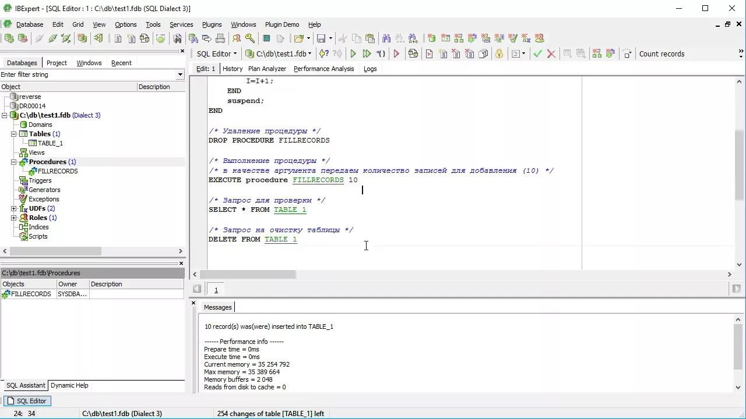Click the FILLRECORDS row in the Objects list
The image size is (746, 419).
(x=92, y=294)
